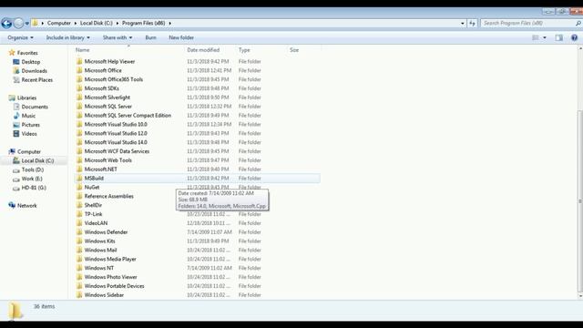Open the recent pages dropdown arrow
Screen dimensions: 583x328
click(x=26, y=24)
